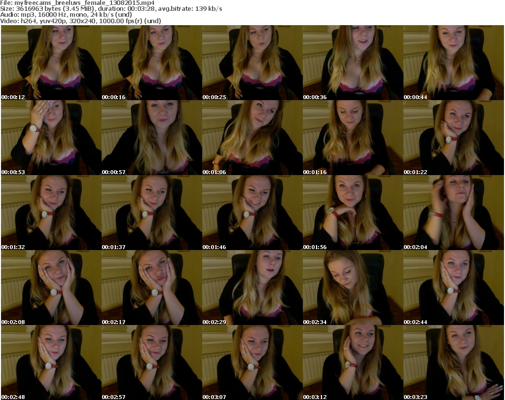Choose the thumbnail stamped 00:00:44
The height and width of the screenshot is (400, 505).
pos(454,63)
